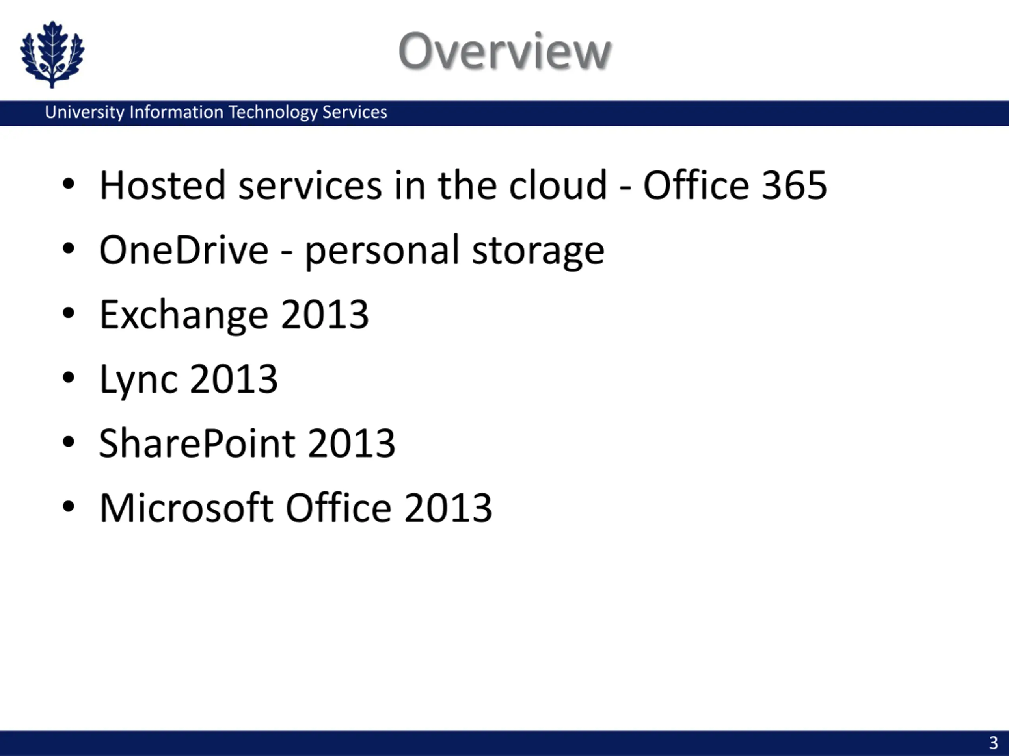Click the bullet dot before OneDrive

69,249
